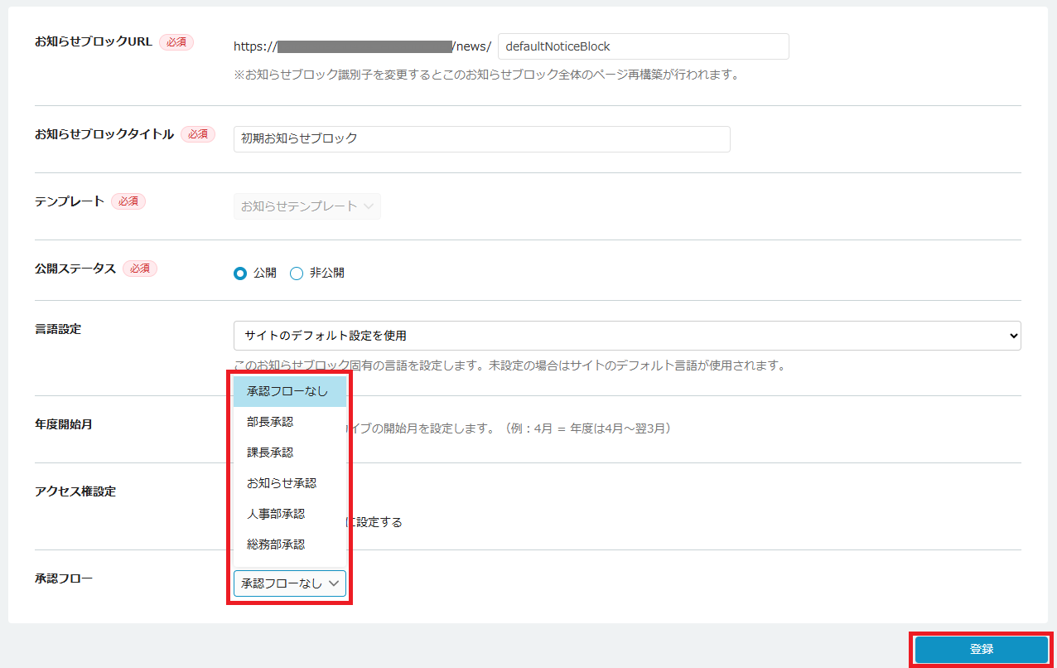This screenshot has width=1057, height=668.
Task: Open the お知らせテンプレート template dropdown
Action: pos(306,206)
